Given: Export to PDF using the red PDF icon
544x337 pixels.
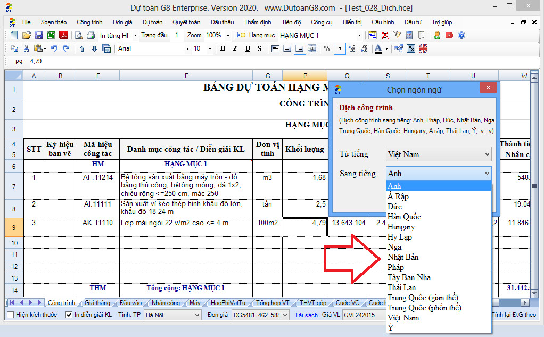Looking at the screenshot, I should click(63, 35).
